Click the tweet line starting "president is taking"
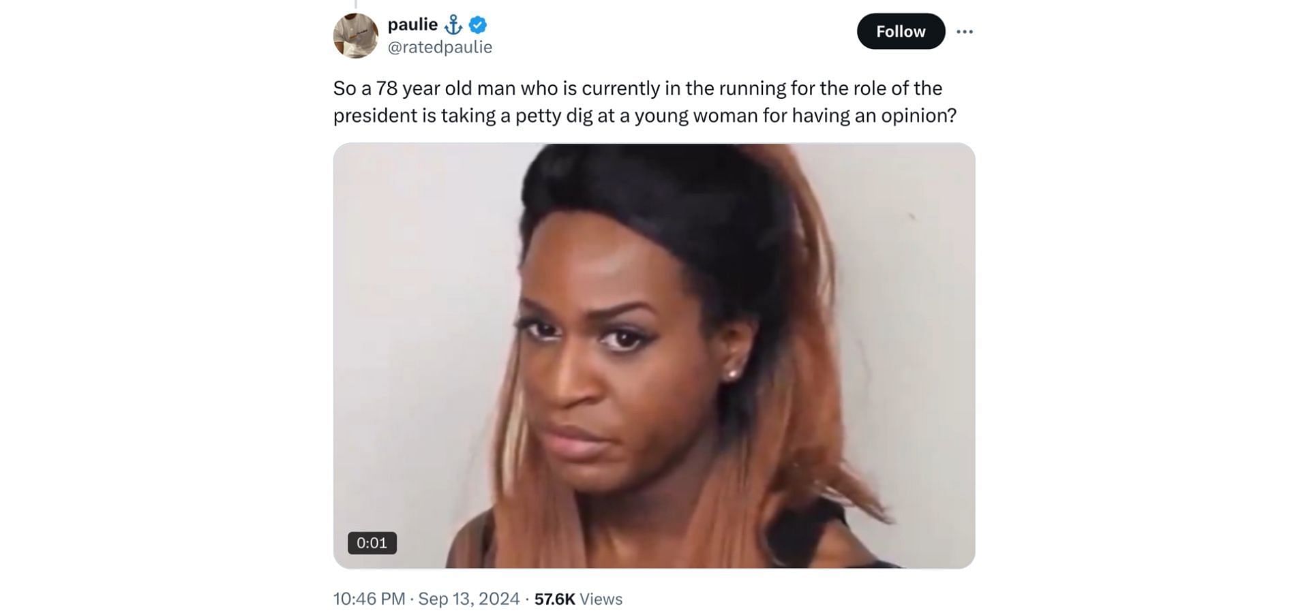1309x613 pixels. point(645,116)
